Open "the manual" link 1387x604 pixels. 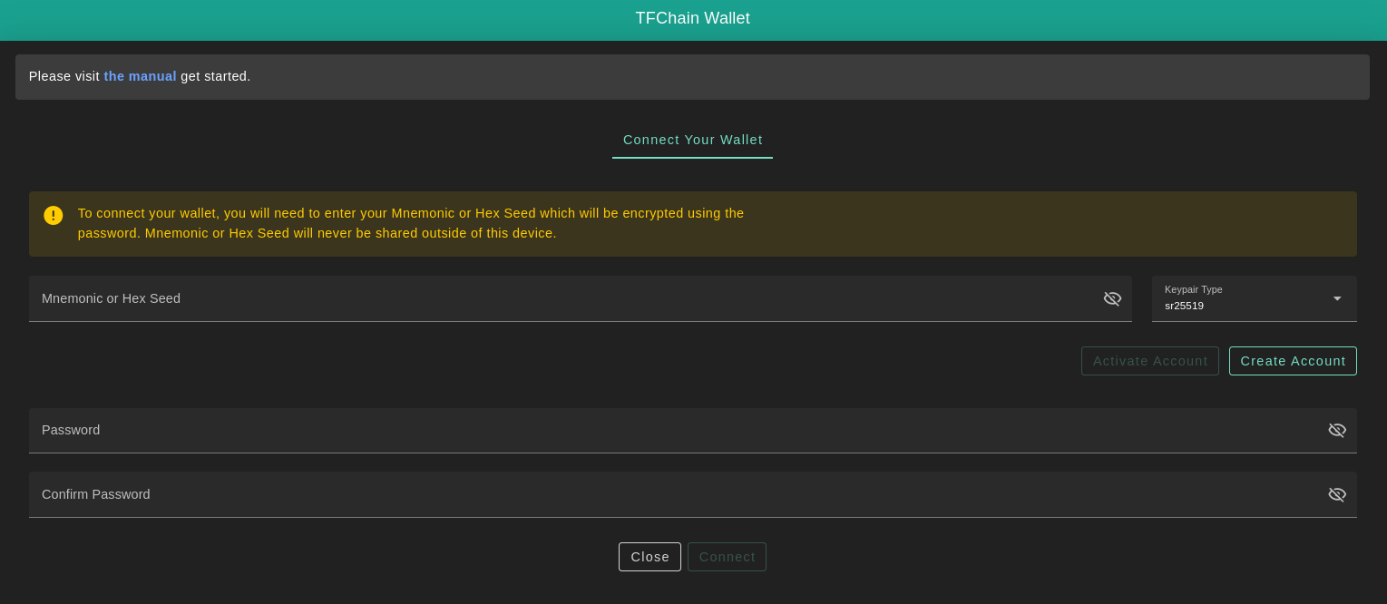pyautogui.click(x=140, y=76)
